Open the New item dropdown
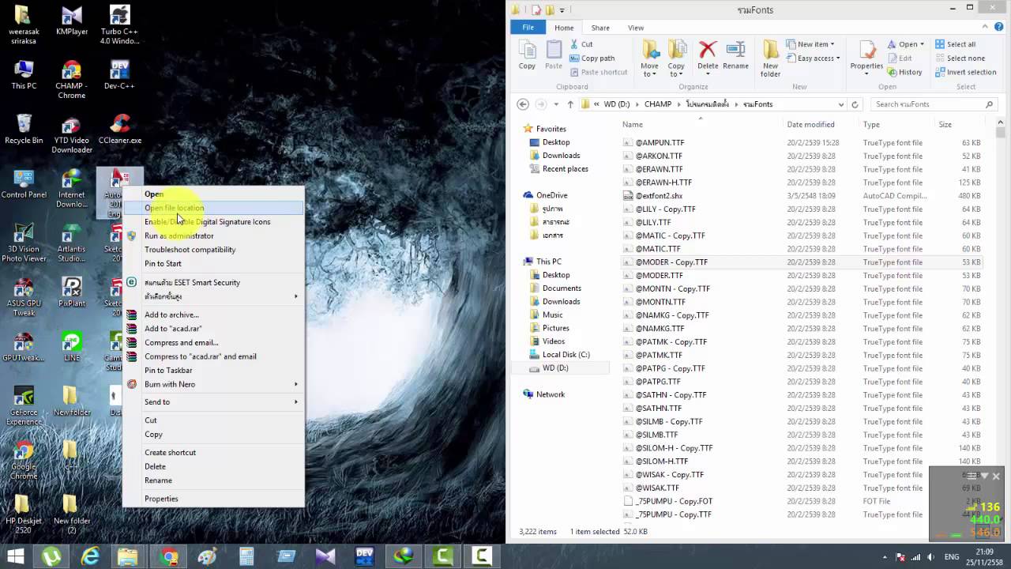 coord(810,44)
